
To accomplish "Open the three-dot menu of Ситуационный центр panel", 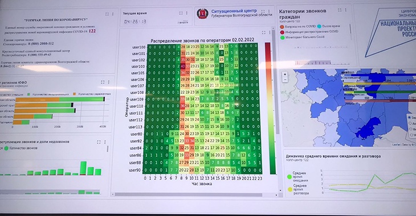I will 269,11.
